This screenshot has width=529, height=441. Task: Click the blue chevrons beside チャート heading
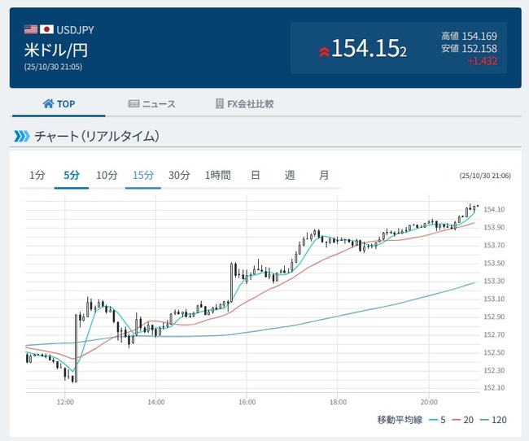[x=21, y=136]
